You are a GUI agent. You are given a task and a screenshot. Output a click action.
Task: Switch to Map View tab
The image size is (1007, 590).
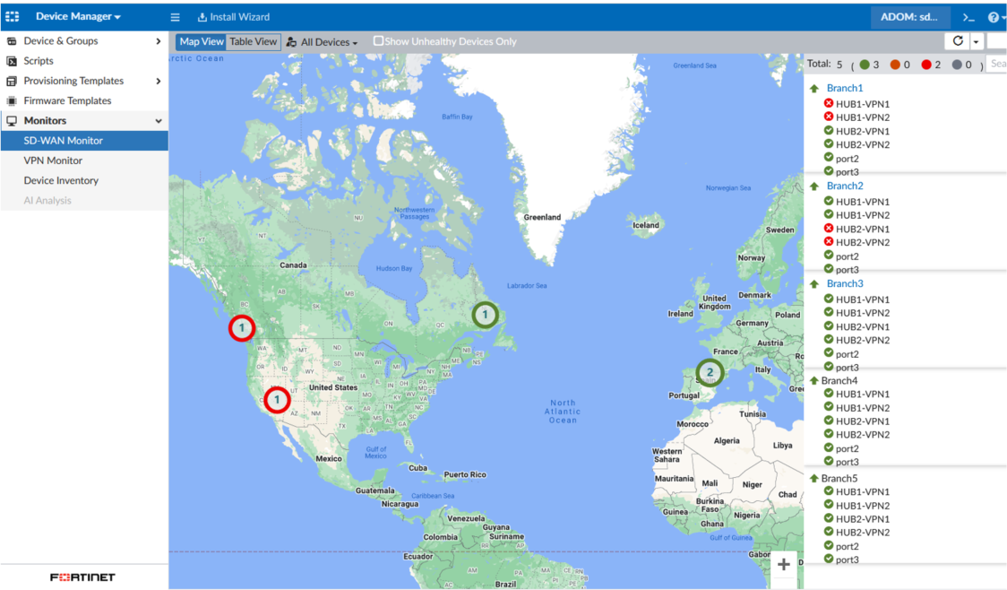coord(201,42)
